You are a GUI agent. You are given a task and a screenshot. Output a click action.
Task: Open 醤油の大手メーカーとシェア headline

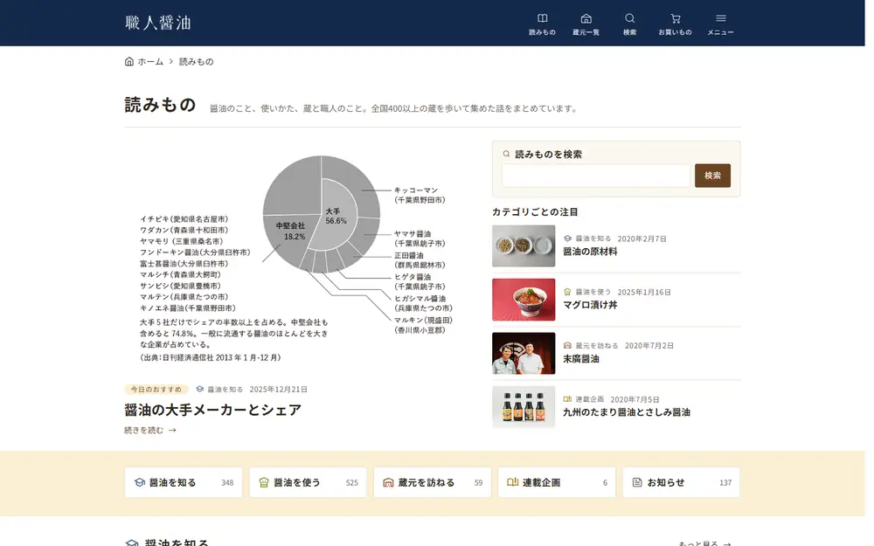click(213, 410)
